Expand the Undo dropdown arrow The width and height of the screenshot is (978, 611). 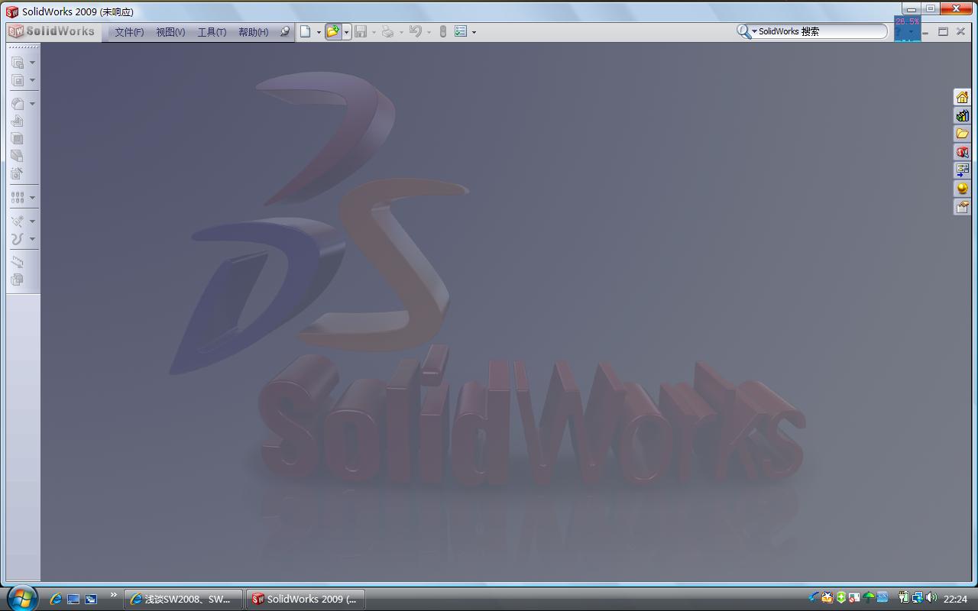429,32
